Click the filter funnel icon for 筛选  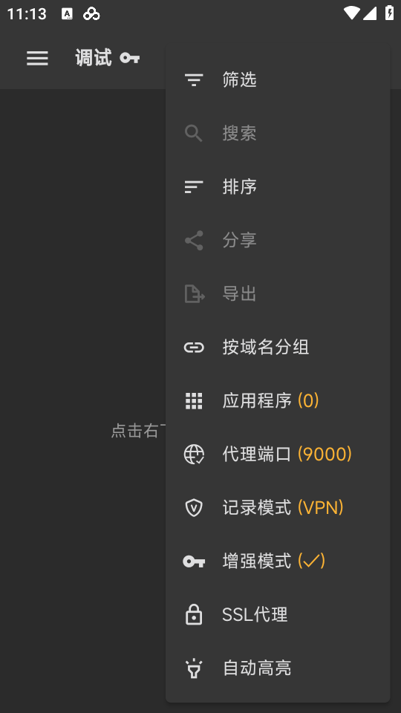tap(194, 80)
